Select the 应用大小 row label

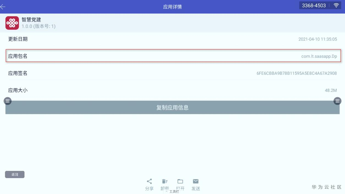pyautogui.click(x=18, y=90)
